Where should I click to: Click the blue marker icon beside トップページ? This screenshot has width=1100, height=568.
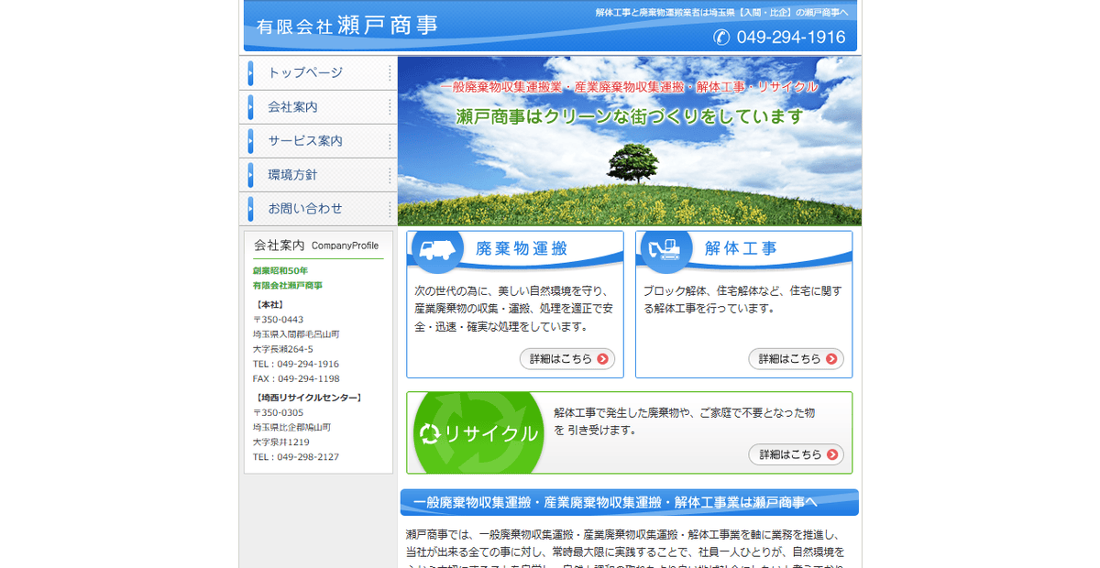250,72
